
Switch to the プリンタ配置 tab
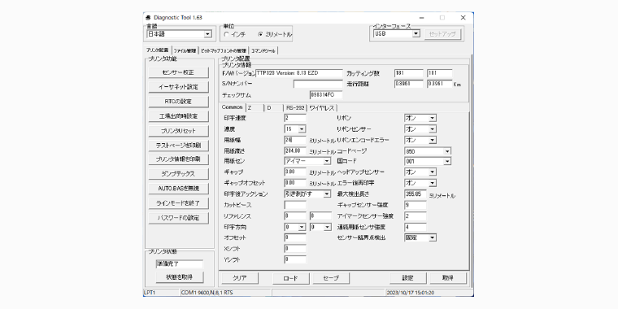157,50
